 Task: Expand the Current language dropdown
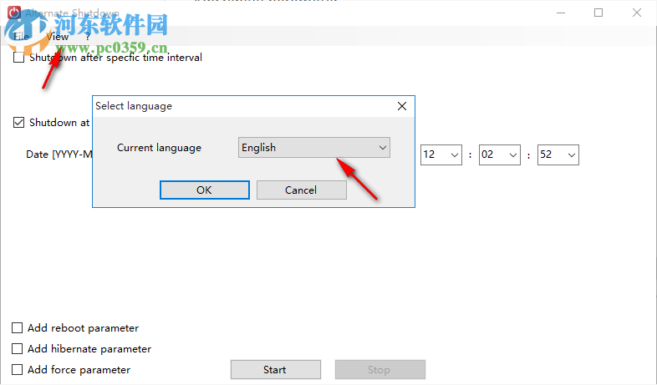coord(313,147)
